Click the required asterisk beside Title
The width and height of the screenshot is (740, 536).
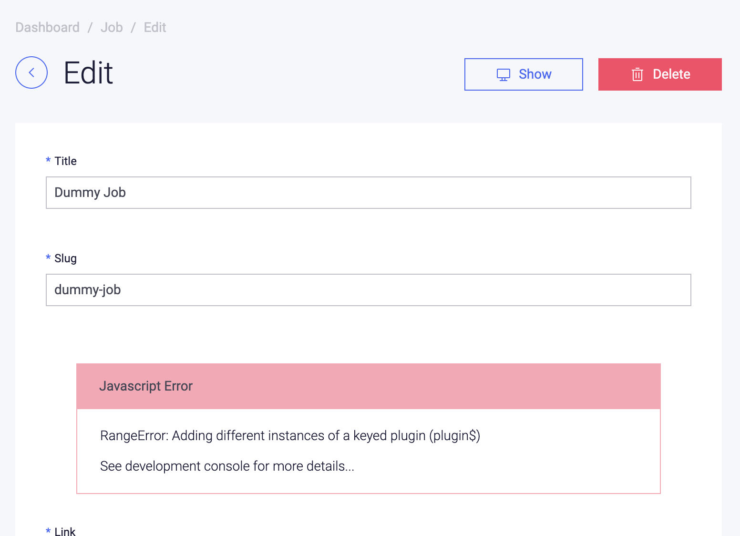coord(48,161)
